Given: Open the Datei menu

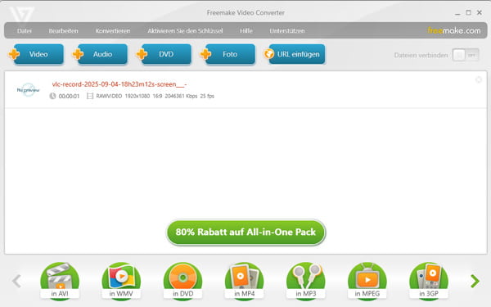Looking at the screenshot, I should (25, 31).
